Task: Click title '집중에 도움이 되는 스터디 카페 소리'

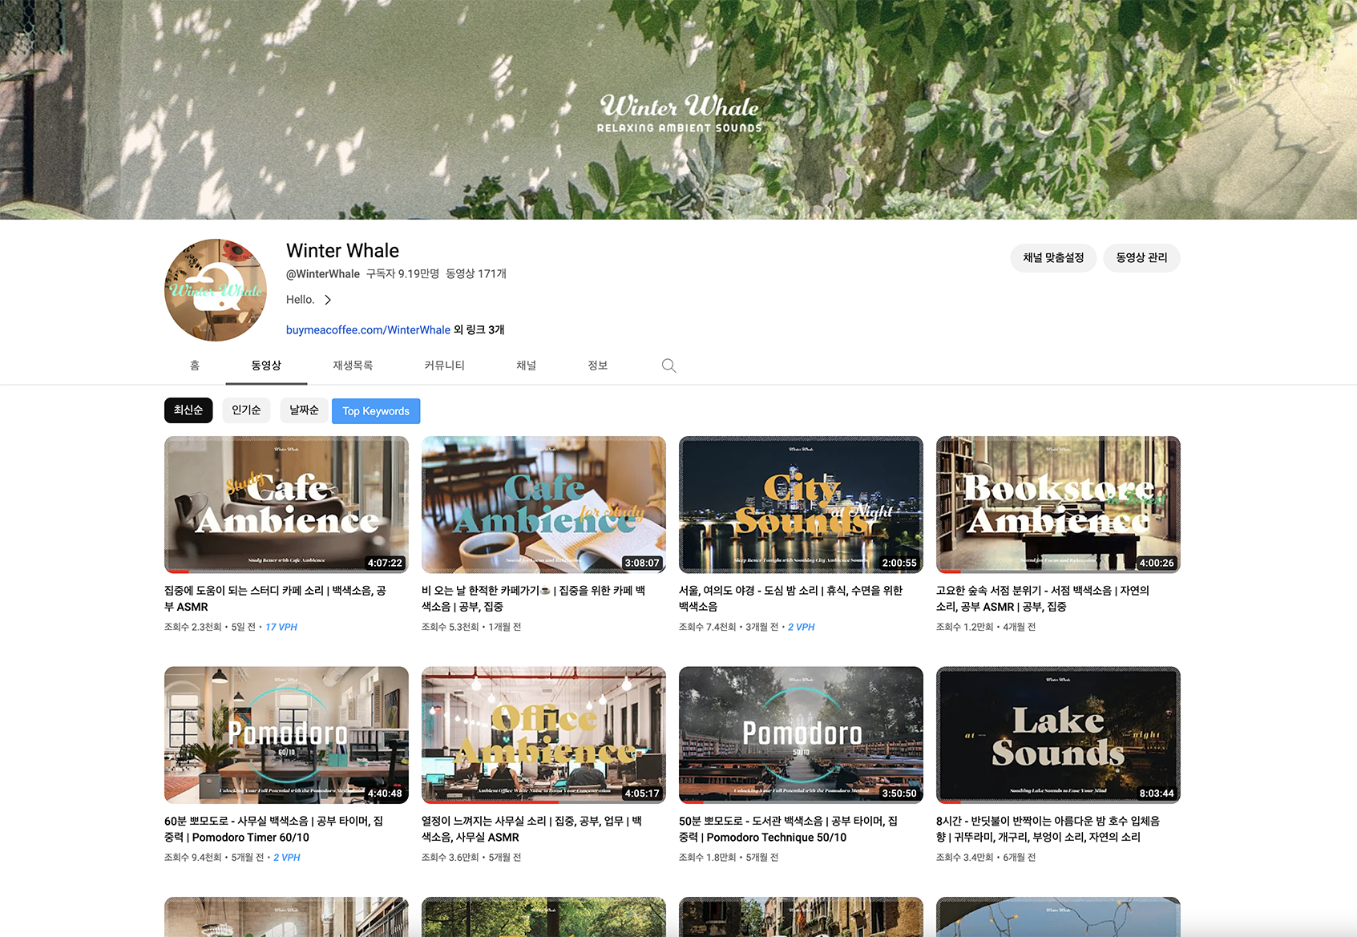Action: coord(275,599)
